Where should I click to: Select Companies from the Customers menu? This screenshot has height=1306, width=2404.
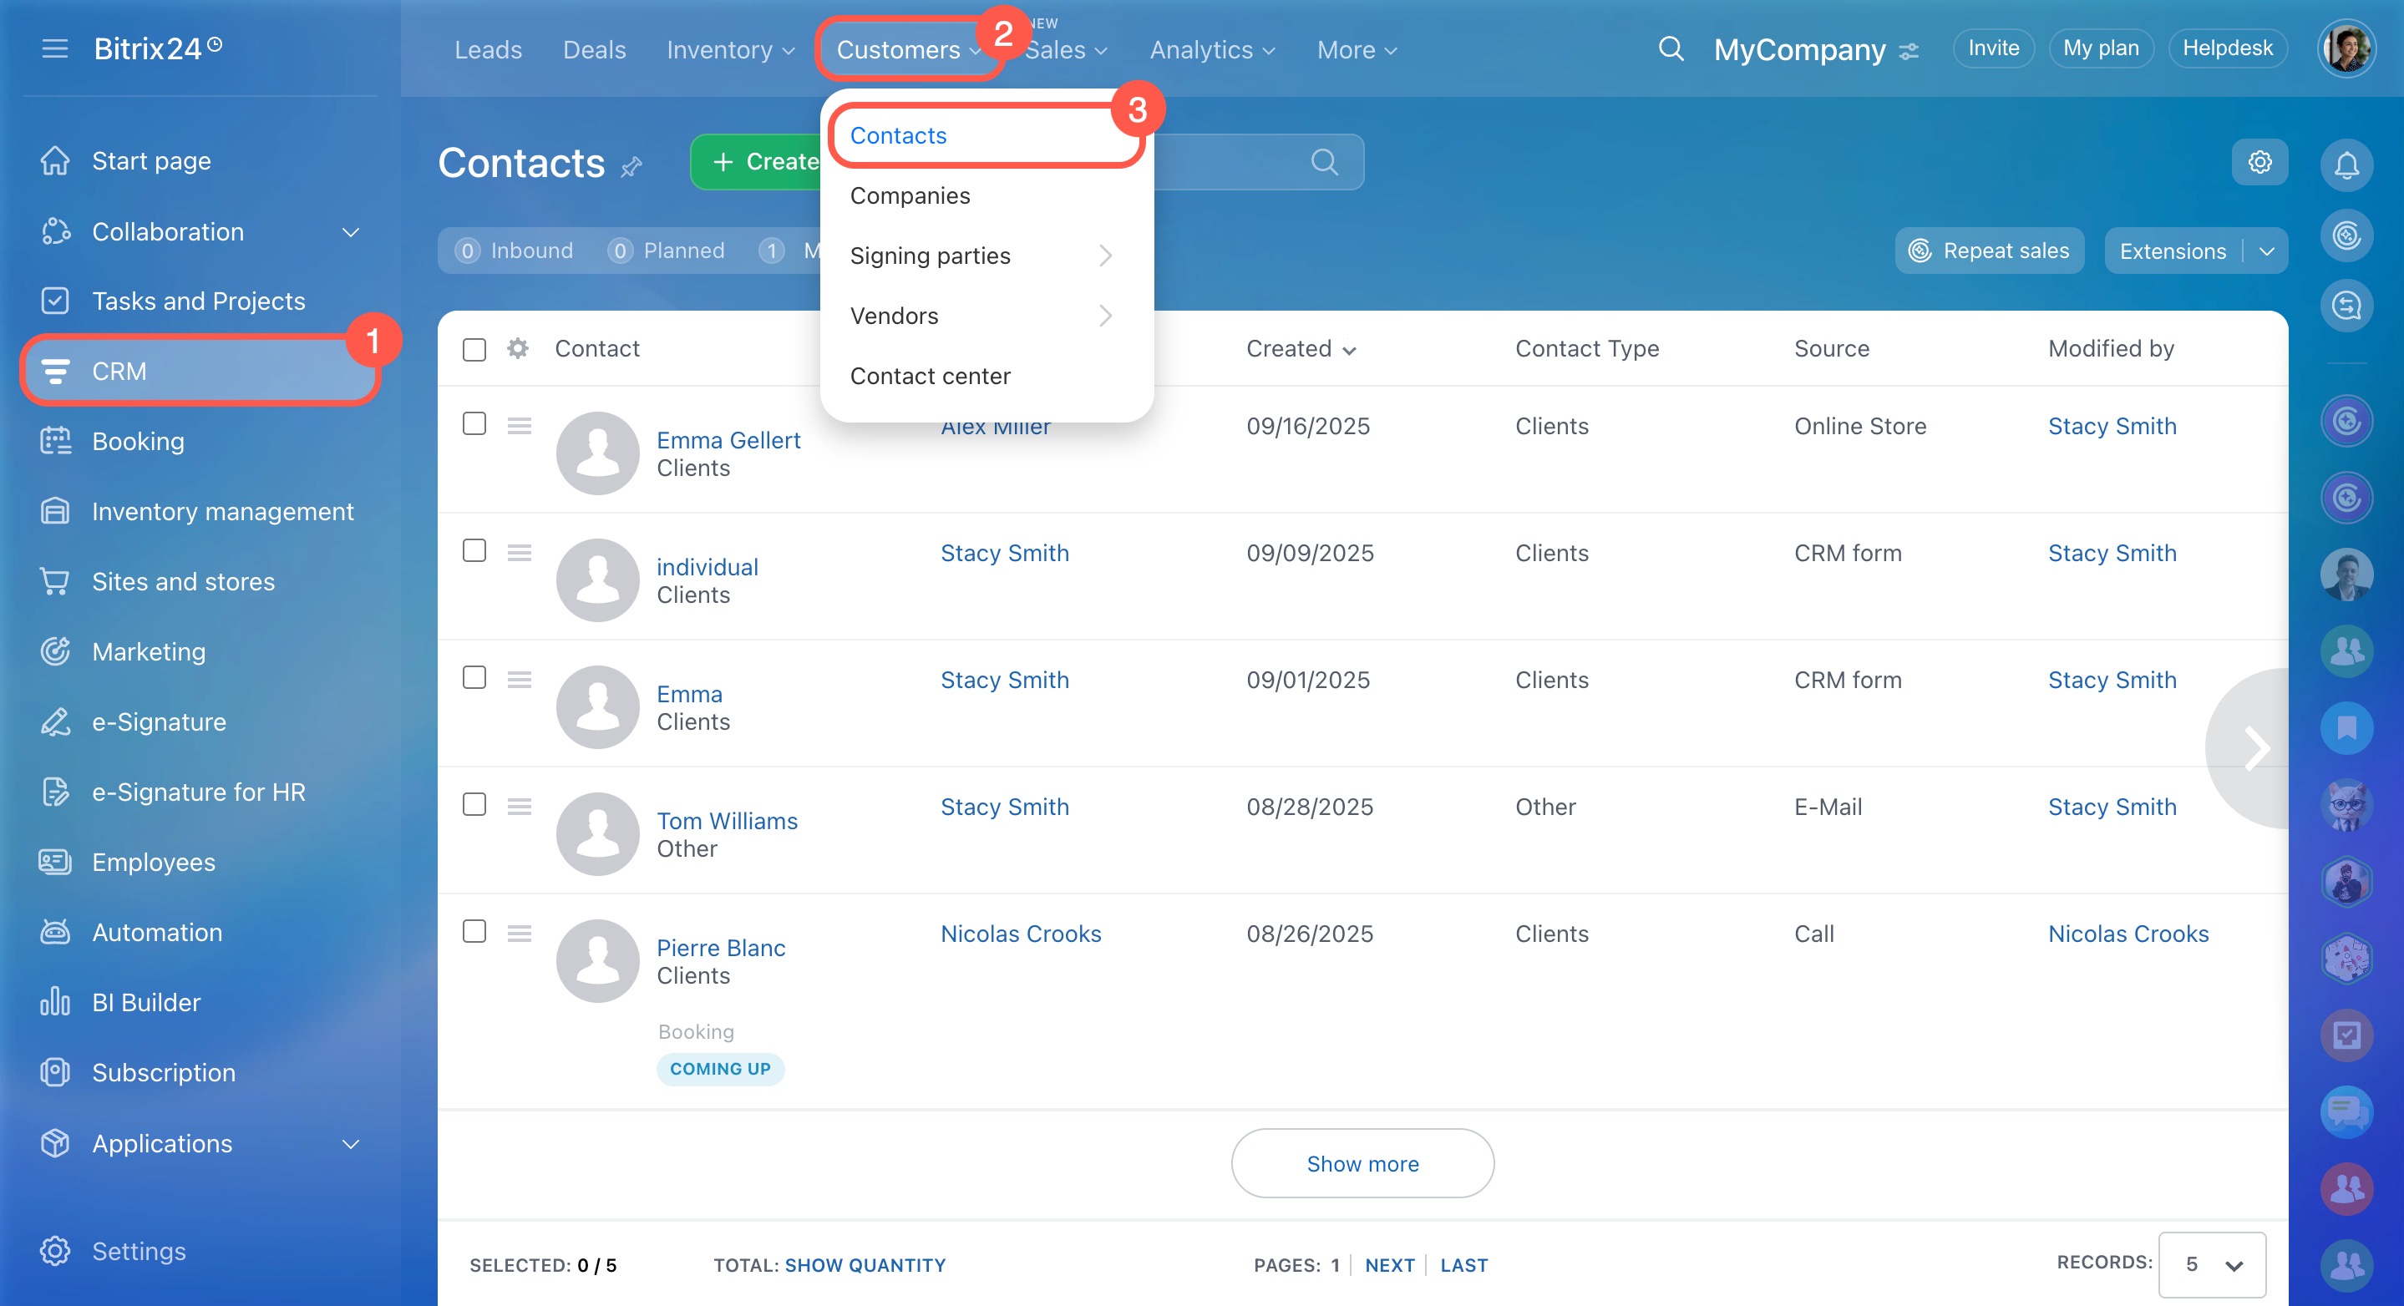coord(909,196)
